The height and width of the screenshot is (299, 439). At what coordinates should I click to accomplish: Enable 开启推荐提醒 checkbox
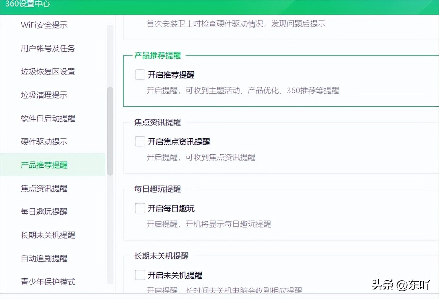[139, 74]
